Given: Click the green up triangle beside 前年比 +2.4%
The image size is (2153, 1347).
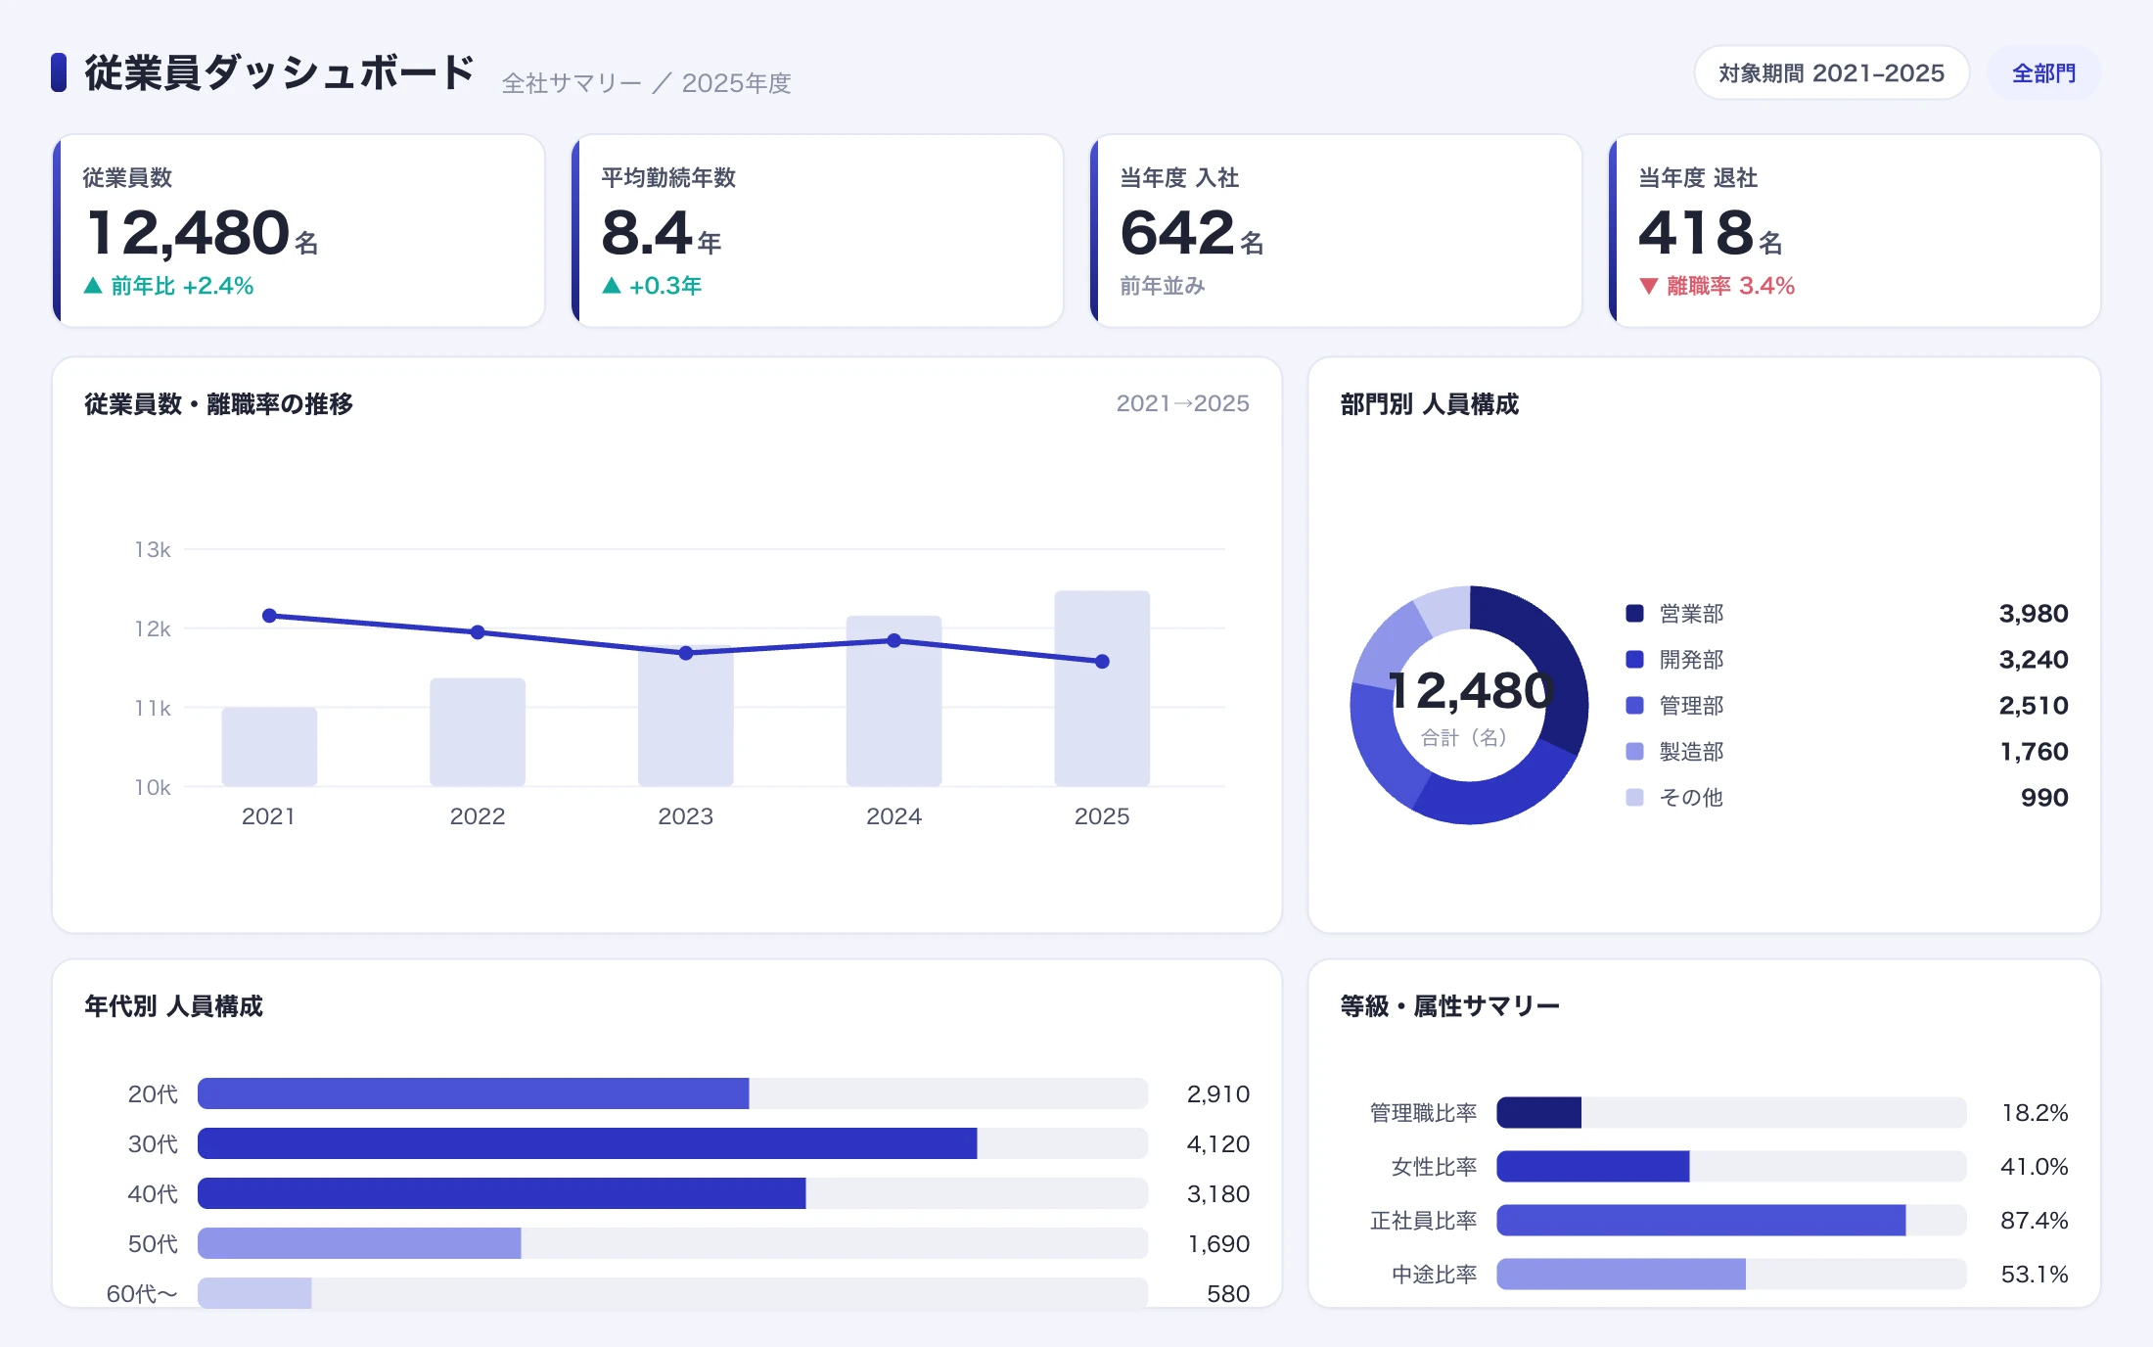Looking at the screenshot, I should pyautogui.click(x=93, y=286).
